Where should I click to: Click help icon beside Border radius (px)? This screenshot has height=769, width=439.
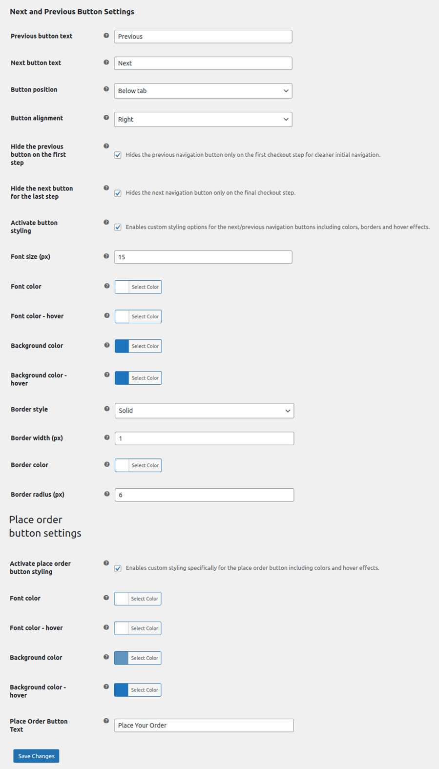pos(106,494)
